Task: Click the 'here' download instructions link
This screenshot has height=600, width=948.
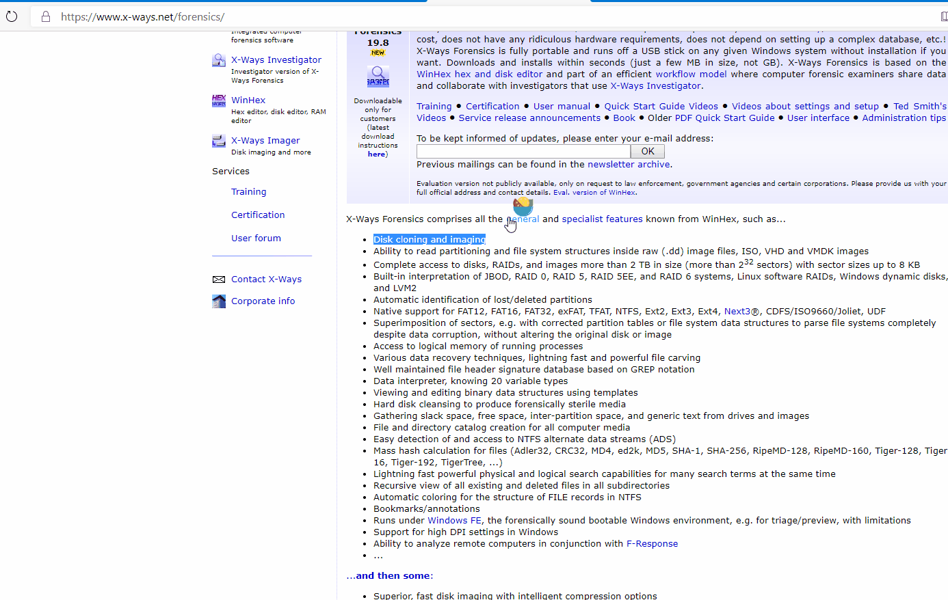Action: point(376,154)
